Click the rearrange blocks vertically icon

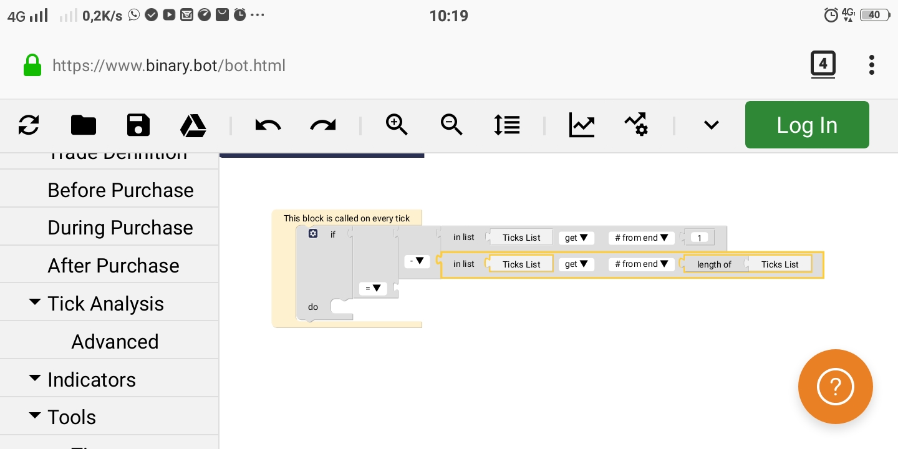tap(506, 125)
